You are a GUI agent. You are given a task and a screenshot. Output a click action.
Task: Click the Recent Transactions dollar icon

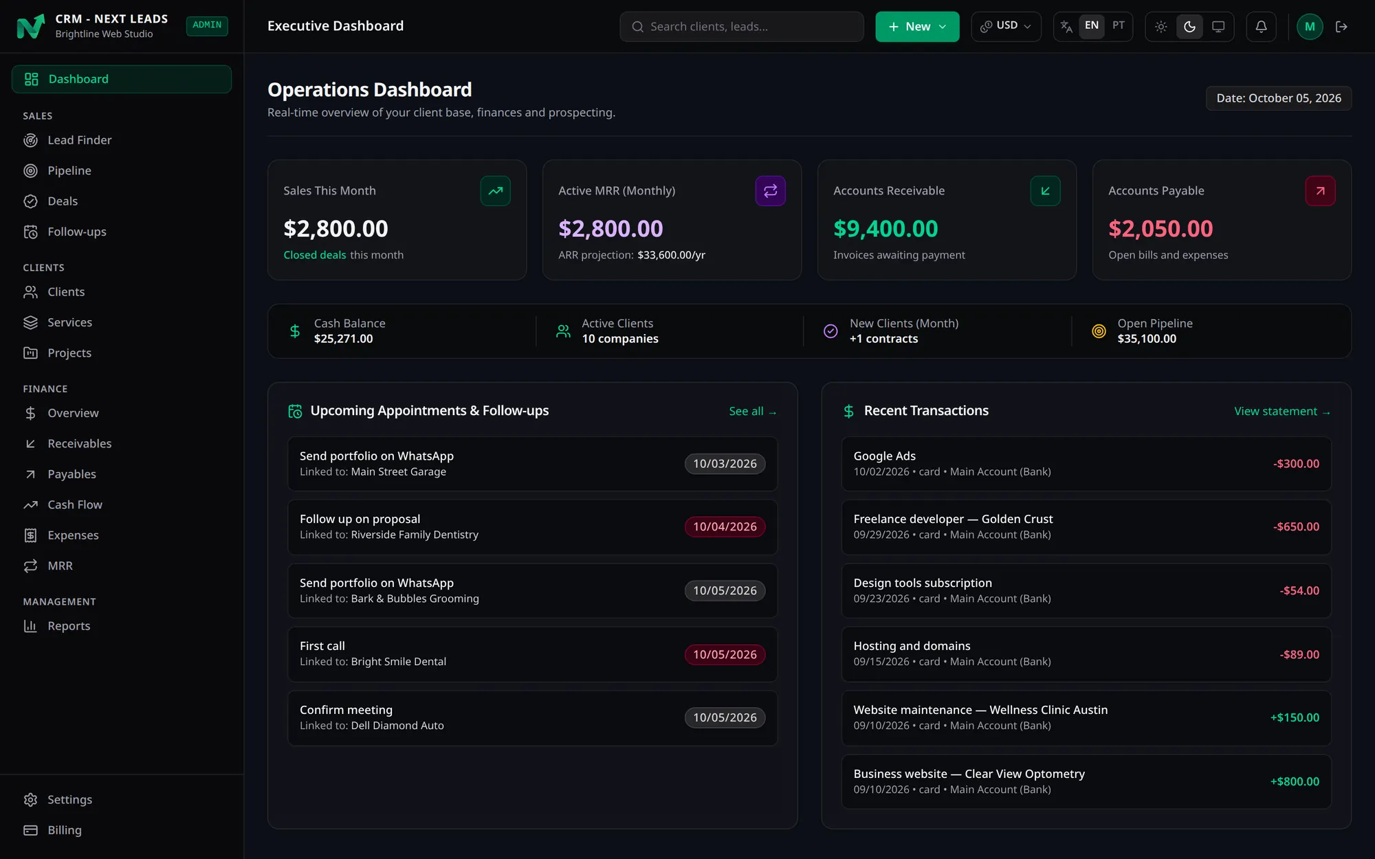[848, 411]
